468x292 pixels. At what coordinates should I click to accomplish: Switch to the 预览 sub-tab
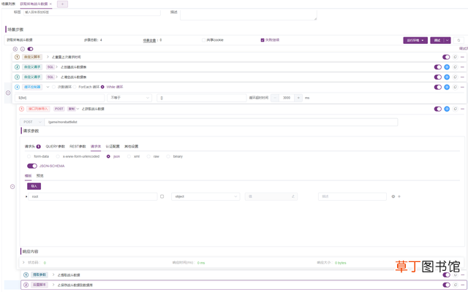pos(39,176)
